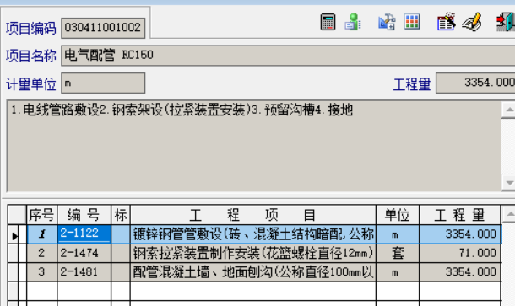Click the table wizard wand icon
Screen dimensions: 515x306
(447, 22)
